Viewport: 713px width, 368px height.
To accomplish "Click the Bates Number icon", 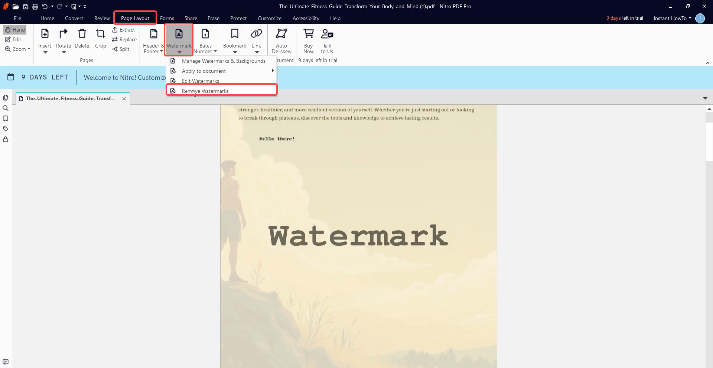I will click(205, 34).
